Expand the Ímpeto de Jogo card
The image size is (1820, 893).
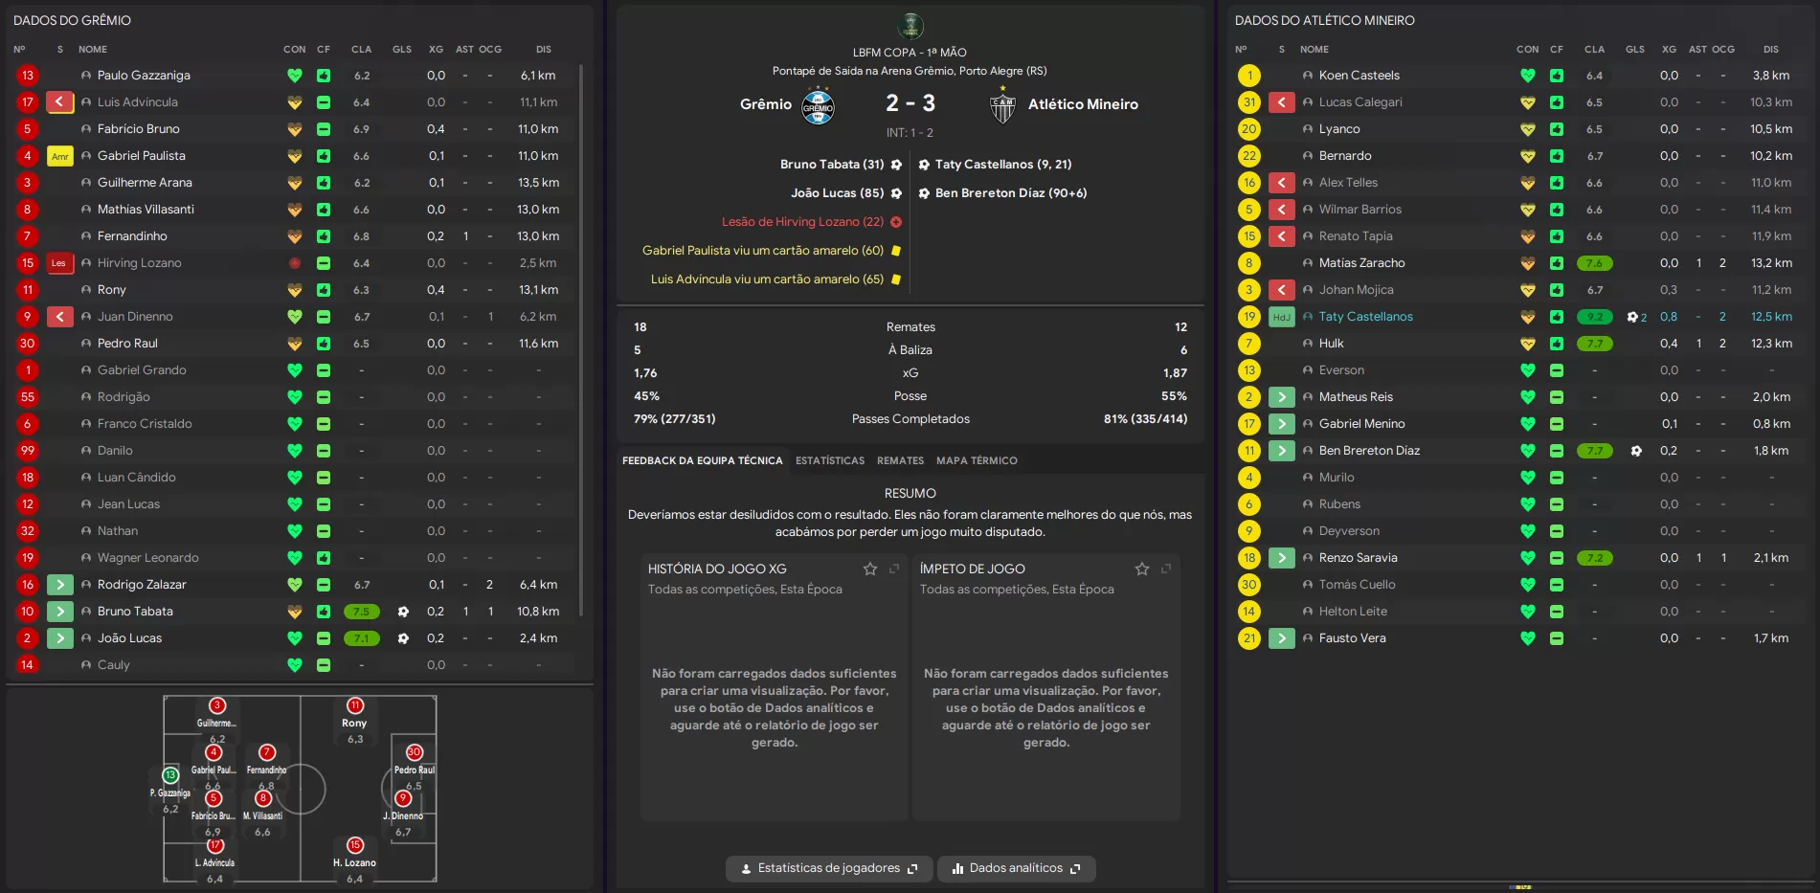click(x=1166, y=569)
